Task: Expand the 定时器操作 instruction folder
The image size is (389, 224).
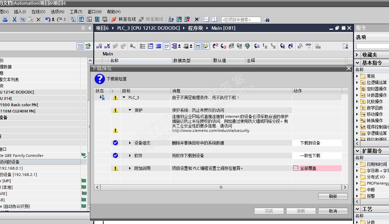Action: [357, 89]
